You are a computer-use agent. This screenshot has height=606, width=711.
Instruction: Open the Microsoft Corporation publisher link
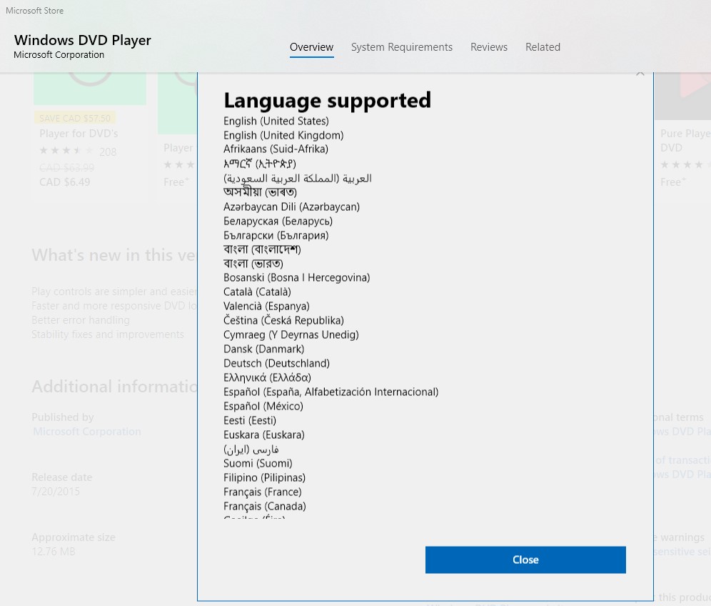pyautogui.click(x=86, y=431)
